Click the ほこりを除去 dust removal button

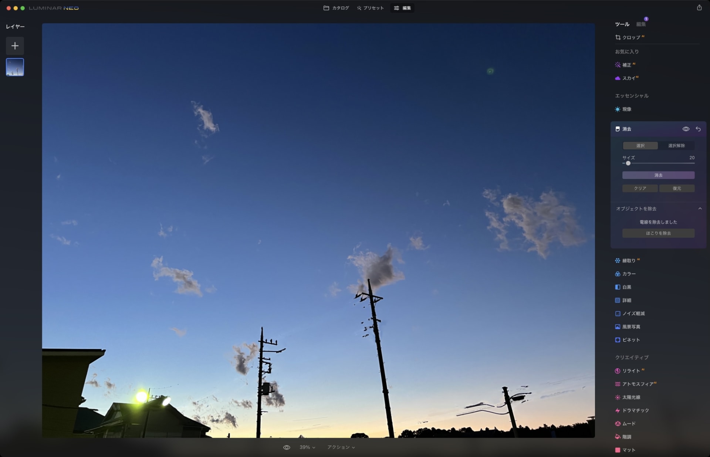click(658, 233)
